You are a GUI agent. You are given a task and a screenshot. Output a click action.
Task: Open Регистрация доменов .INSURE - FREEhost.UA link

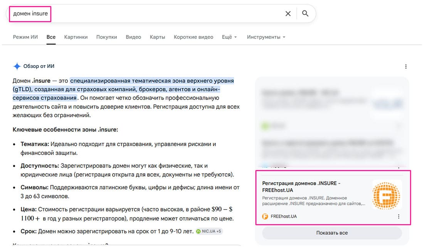[x=301, y=187]
